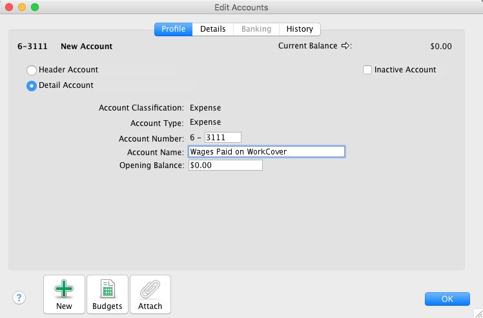483x318 pixels.
Task: Open the Budgets spreadsheet icon
Action: pyautogui.click(x=107, y=289)
